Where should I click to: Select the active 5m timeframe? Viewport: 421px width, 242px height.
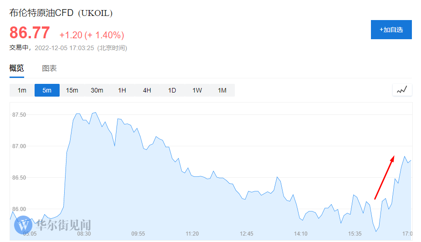(47, 90)
